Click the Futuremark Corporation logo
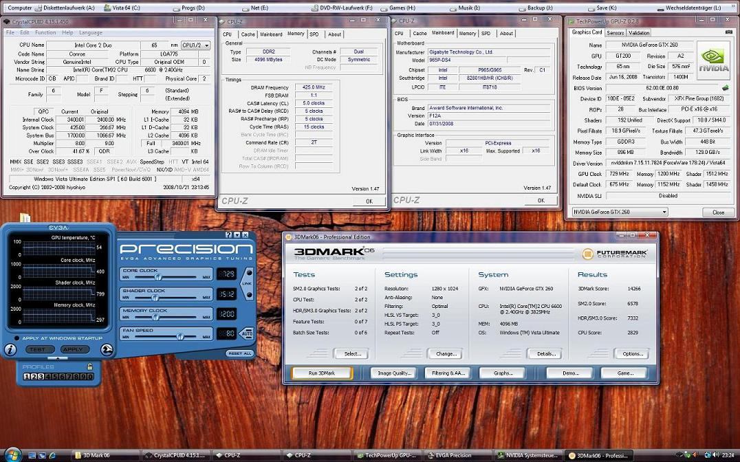Screen dimensions: 740x462 coord(615,254)
